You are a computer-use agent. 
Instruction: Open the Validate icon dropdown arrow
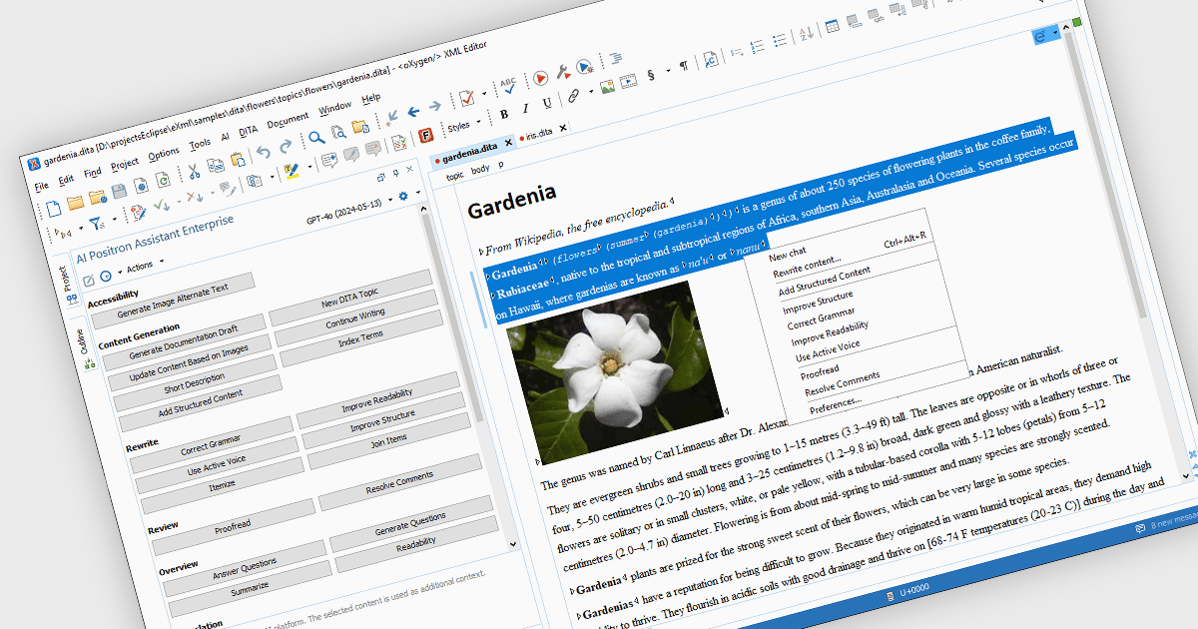pyautogui.click(x=484, y=93)
